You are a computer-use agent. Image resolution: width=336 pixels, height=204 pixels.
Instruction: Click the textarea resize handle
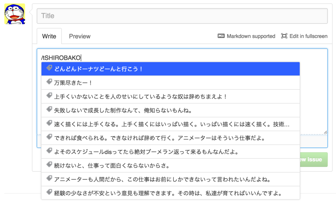(325, 132)
